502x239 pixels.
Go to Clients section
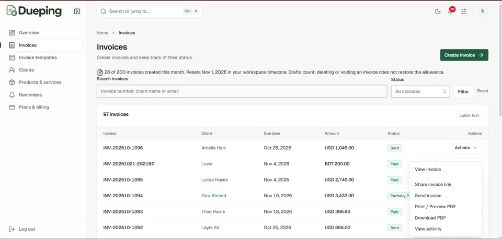26,70
